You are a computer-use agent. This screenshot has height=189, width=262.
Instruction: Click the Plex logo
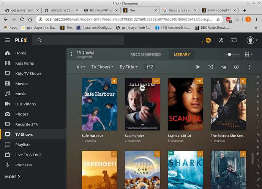pyautogui.click(x=21, y=40)
